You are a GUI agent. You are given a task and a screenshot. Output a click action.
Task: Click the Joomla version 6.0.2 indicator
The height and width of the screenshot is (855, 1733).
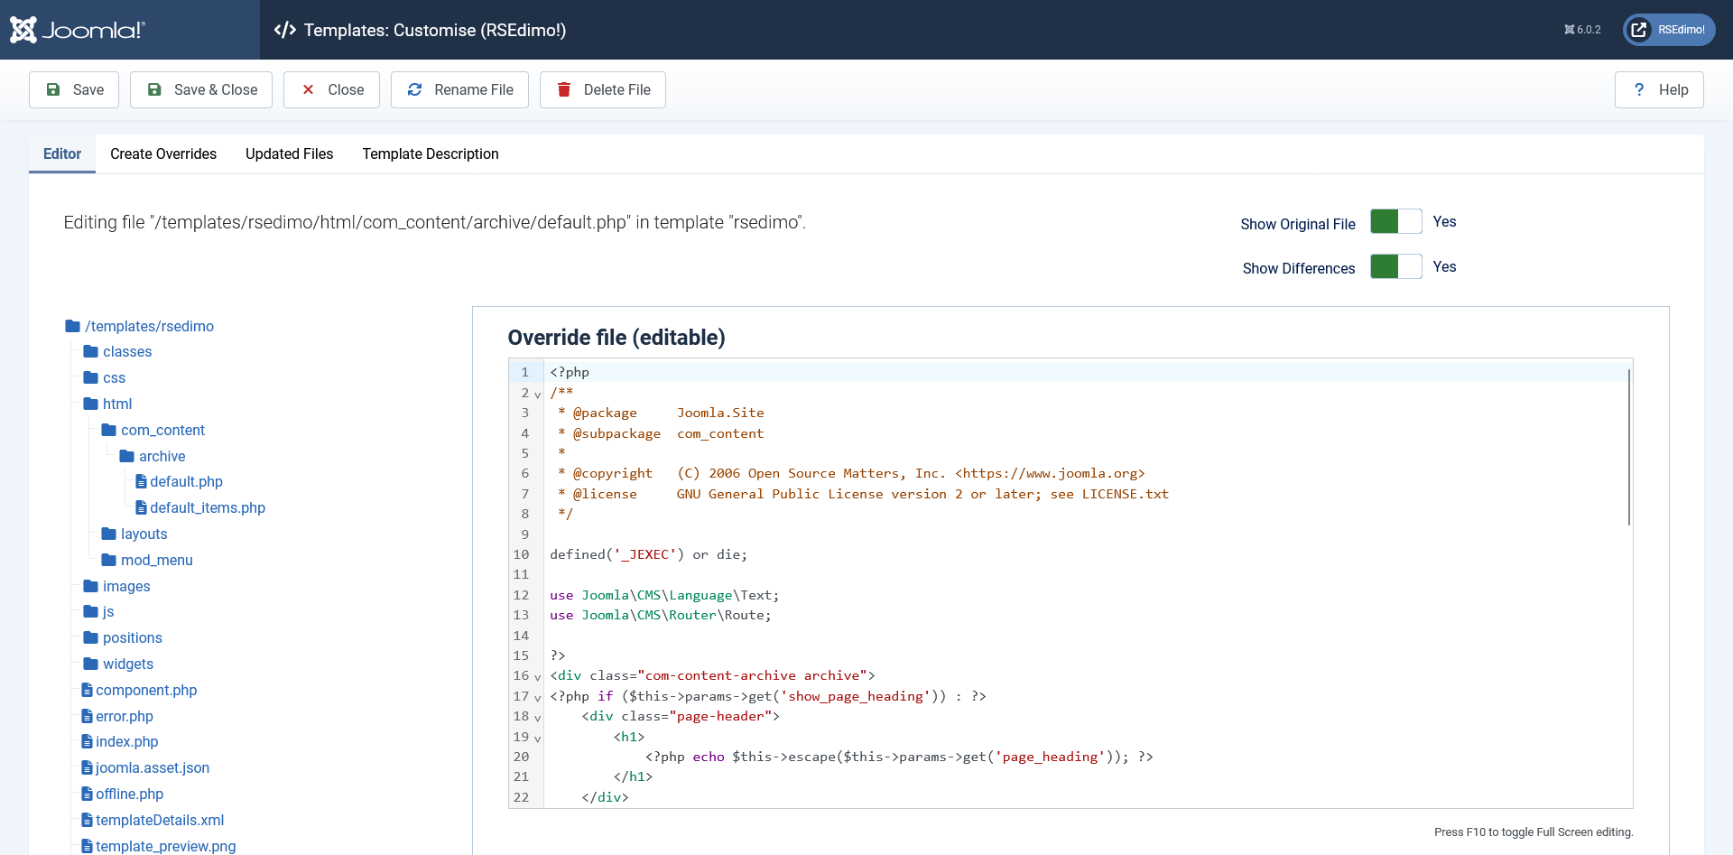pyautogui.click(x=1582, y=30)
